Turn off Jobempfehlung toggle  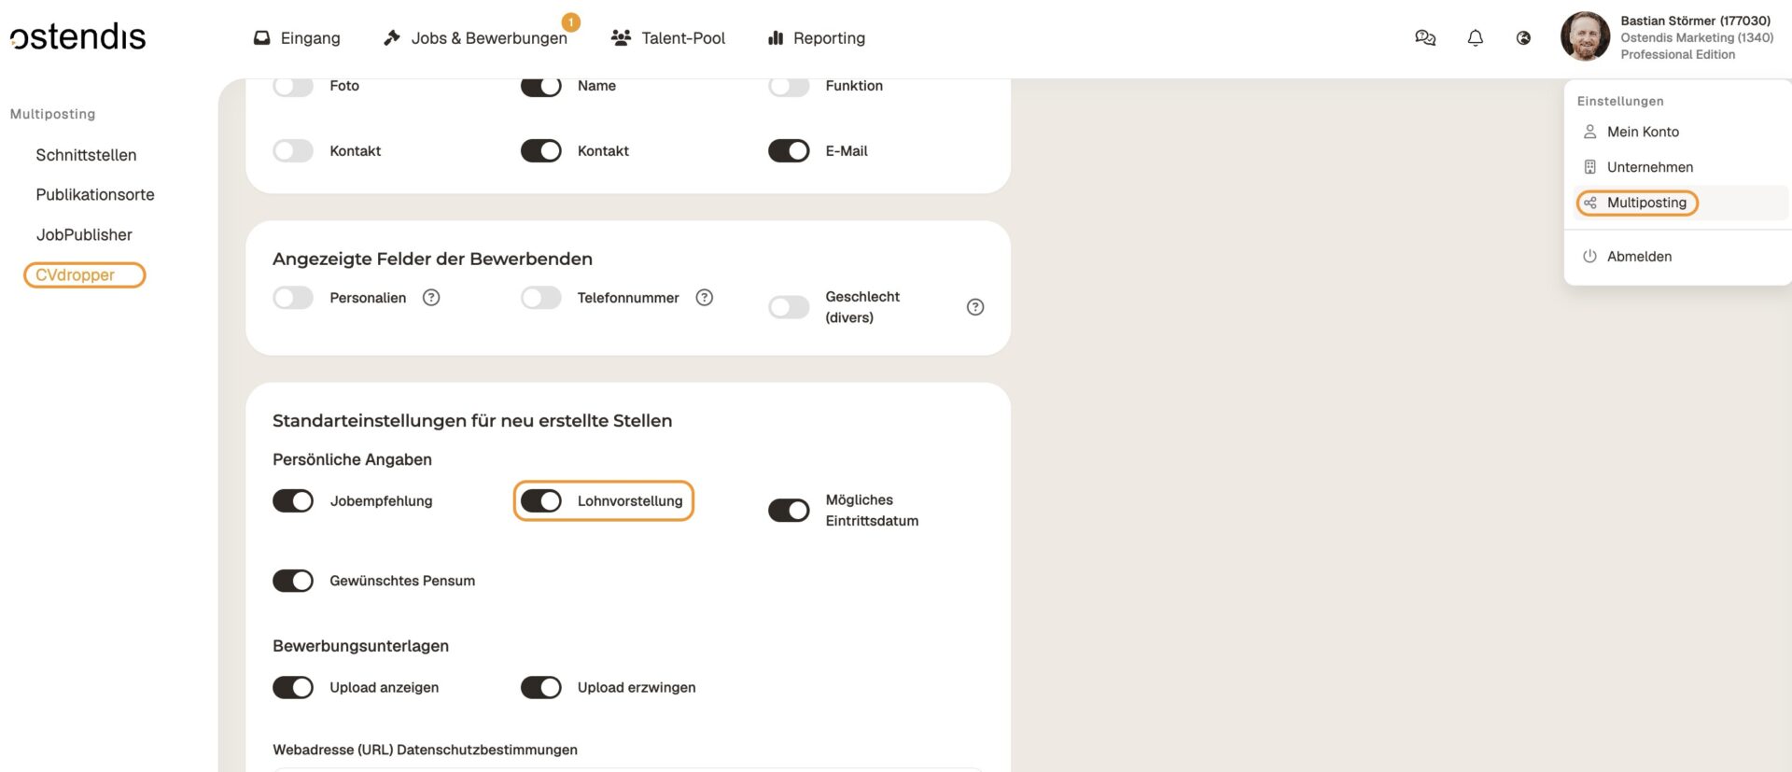(x=293, y=501)
